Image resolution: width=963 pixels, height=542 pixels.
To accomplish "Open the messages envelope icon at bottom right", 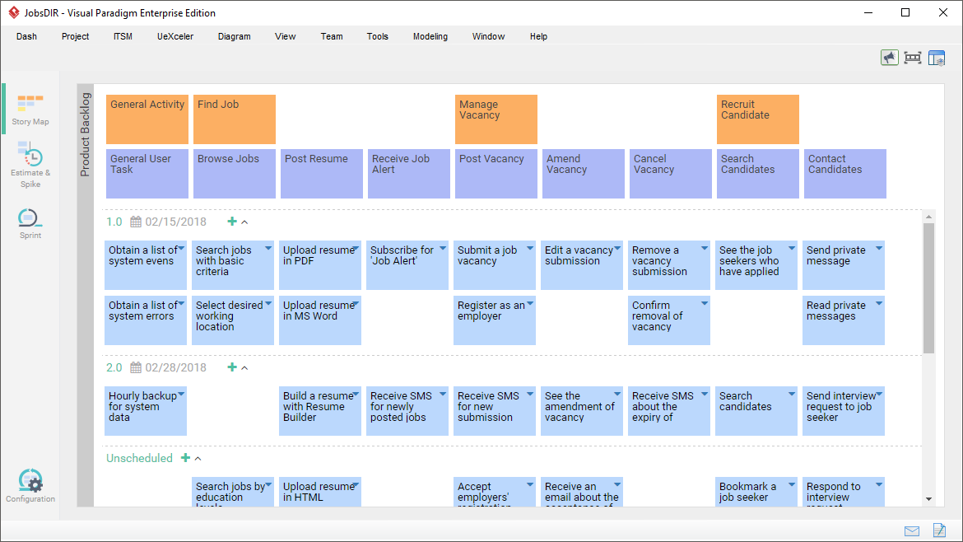I will coord(911,530).
